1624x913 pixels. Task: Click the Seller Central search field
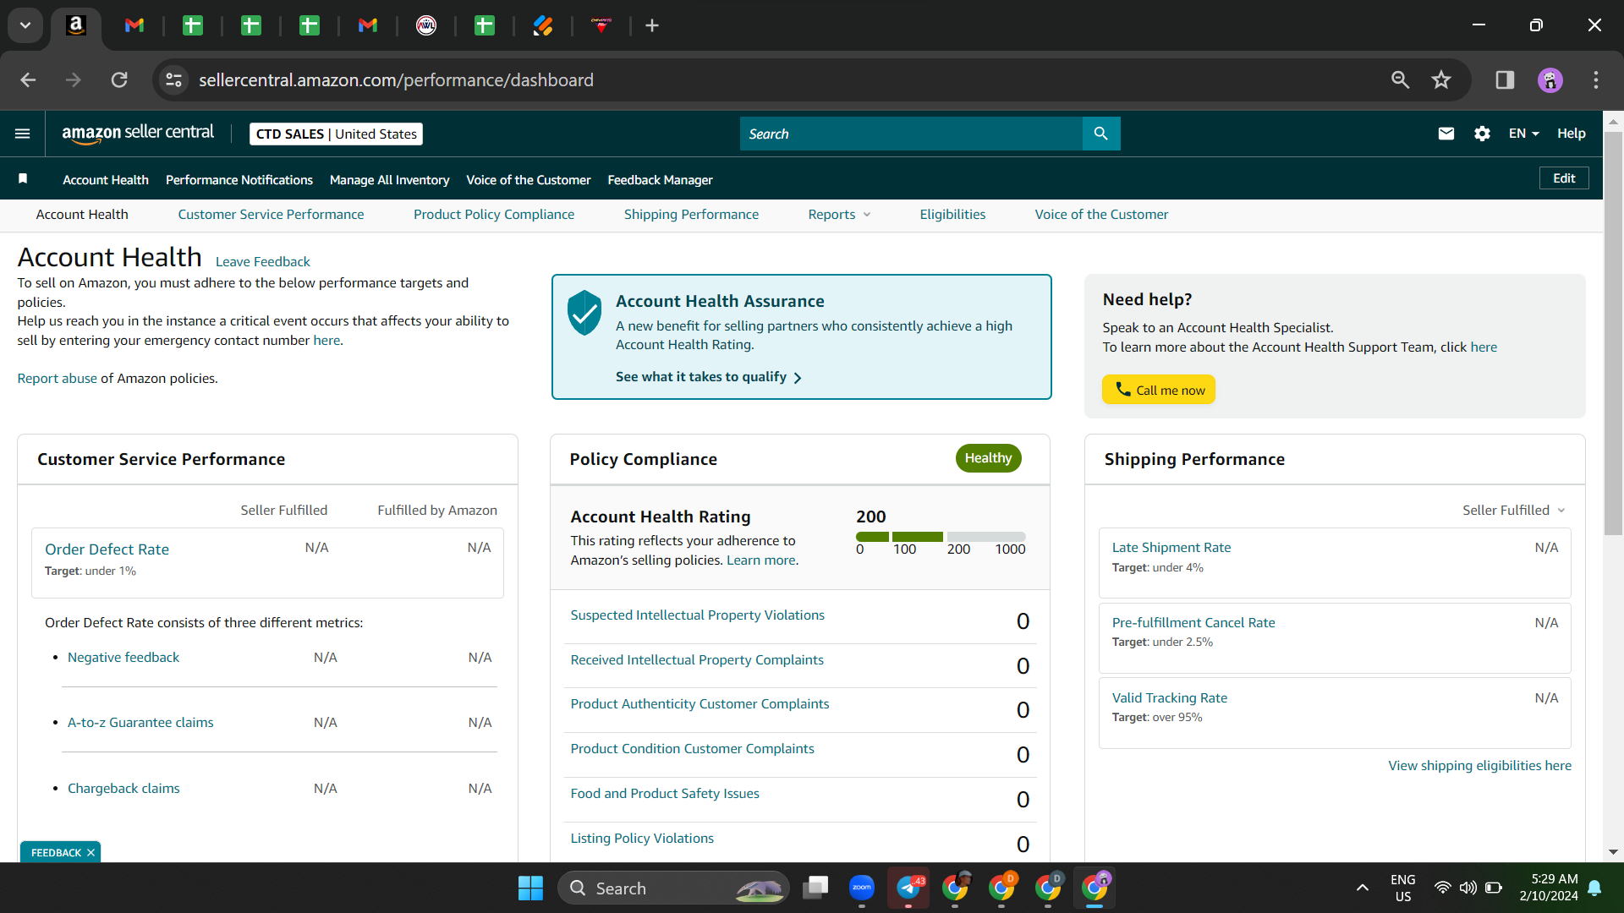(x=911, y=134)
